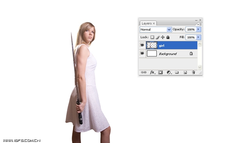
Task: Select the Layers tab
Action: [x=148, y=23]
